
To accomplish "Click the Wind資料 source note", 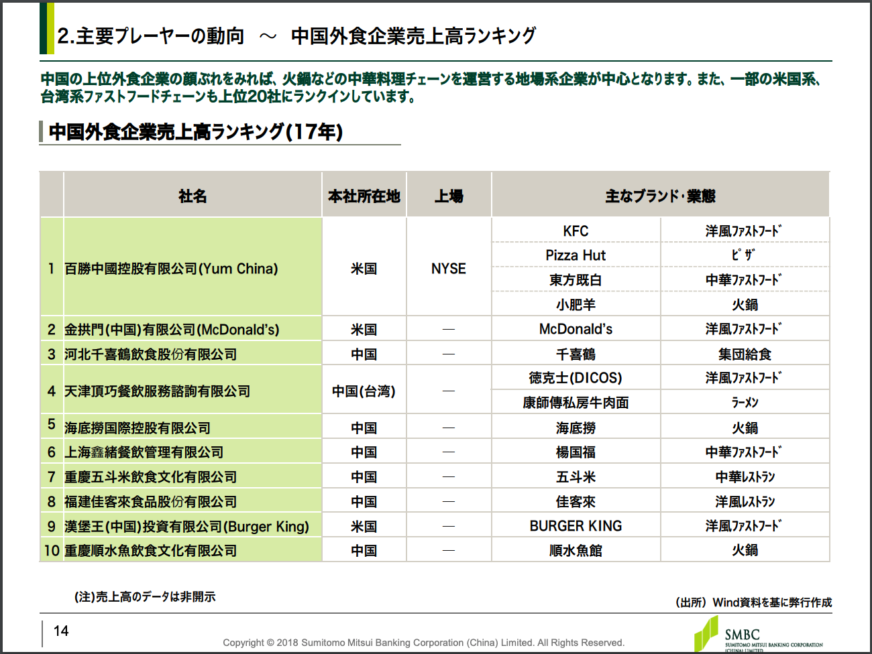I will click(753, 602).
